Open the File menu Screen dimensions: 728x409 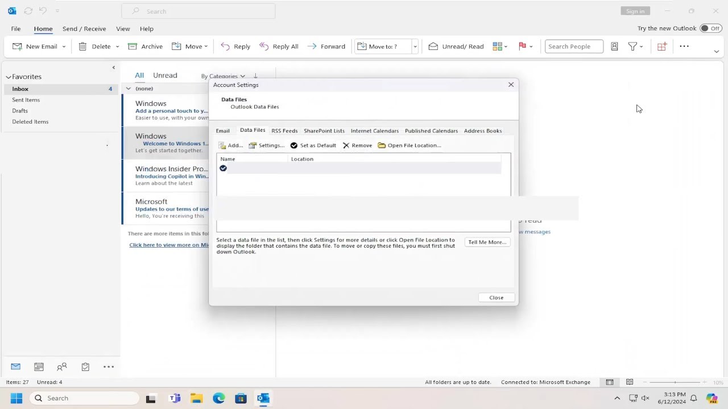pyautogui.click(x=16, y=28)
